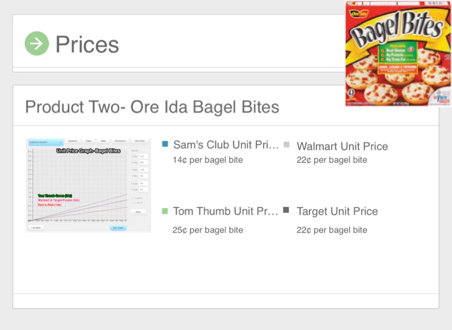Screen dimensions: 452x330
Task: Click the blue Sam's Club legend square
Action: (x=165, y=144)
